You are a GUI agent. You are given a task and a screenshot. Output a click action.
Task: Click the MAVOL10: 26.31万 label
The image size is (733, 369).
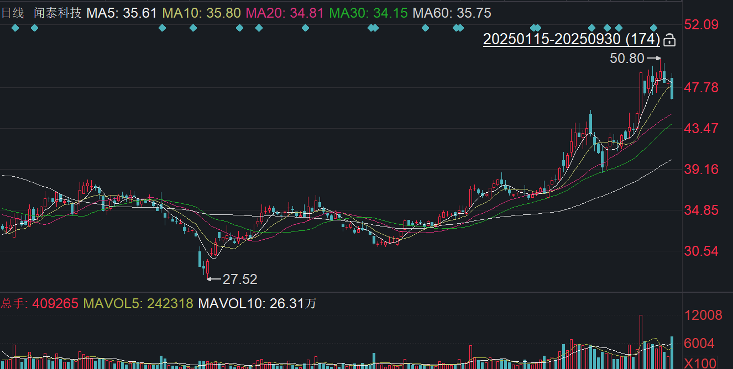[x=257, y=303]
